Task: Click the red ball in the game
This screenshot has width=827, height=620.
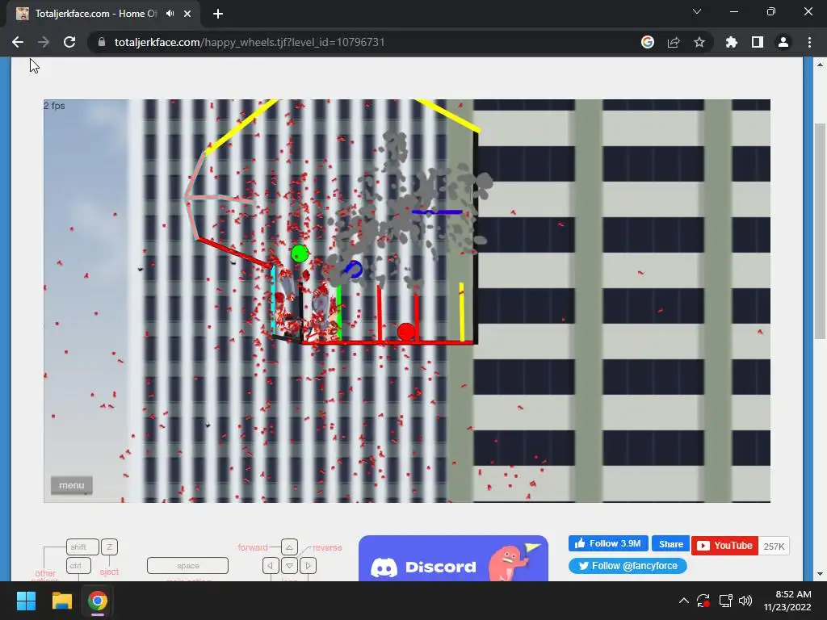Action: point(406,332)
